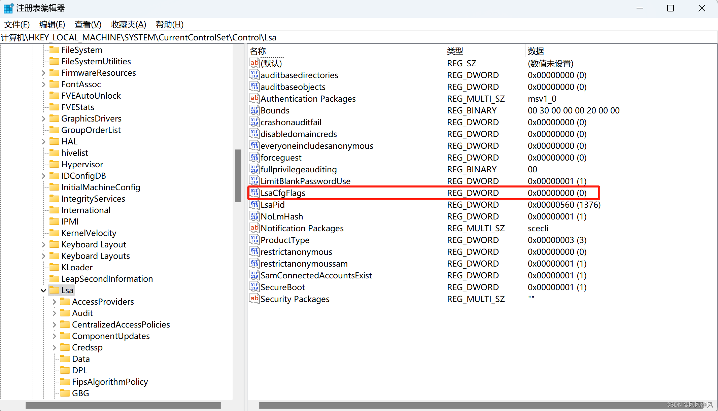
Task: Click the Registry Editor app icon in the title bar
Action: click(8, 8)
